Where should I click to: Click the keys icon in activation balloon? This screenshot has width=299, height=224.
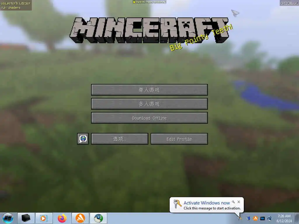pos(177,204)
